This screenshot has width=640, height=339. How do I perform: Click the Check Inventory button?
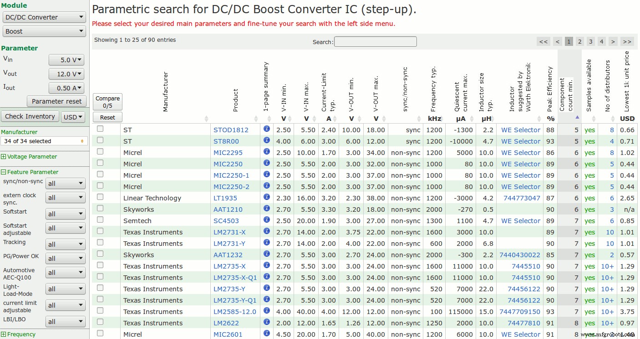[30, 116]
